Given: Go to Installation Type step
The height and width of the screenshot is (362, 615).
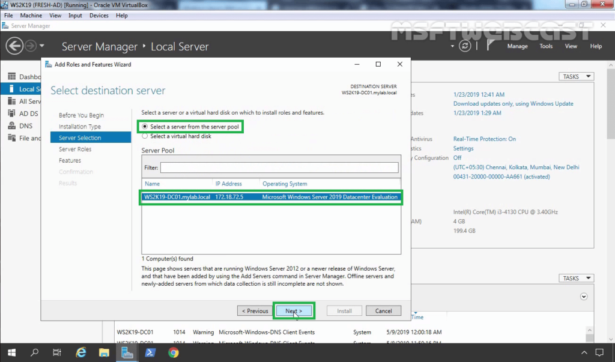Looking at the screenshot, I should coord(80,126).
